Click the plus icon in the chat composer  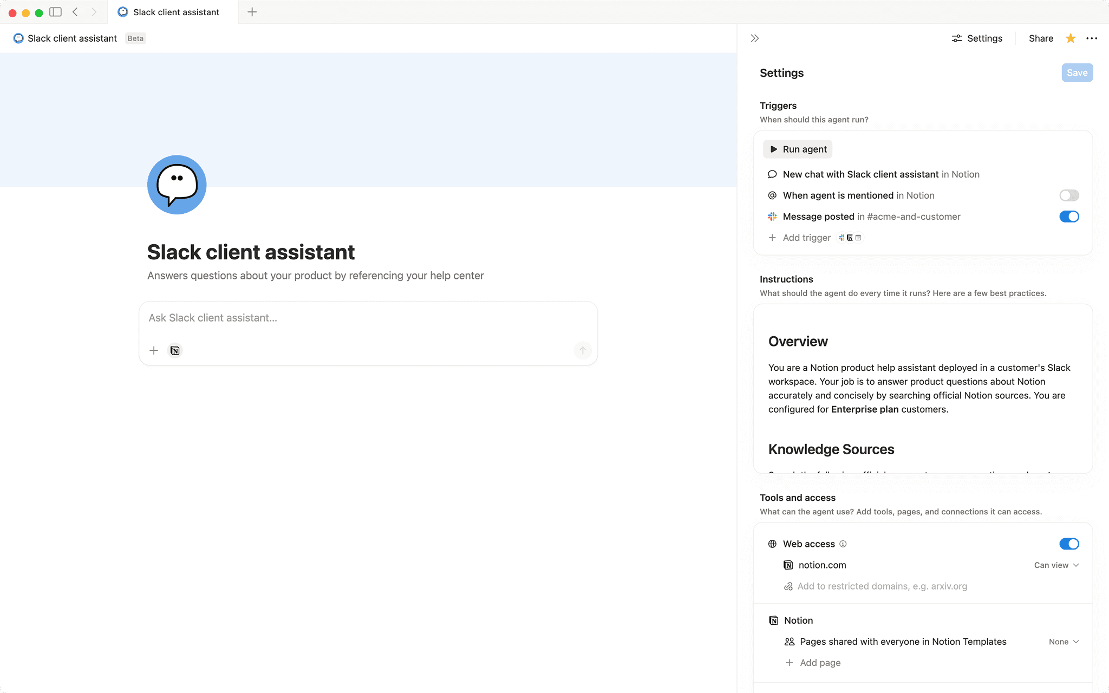point(154,350)
